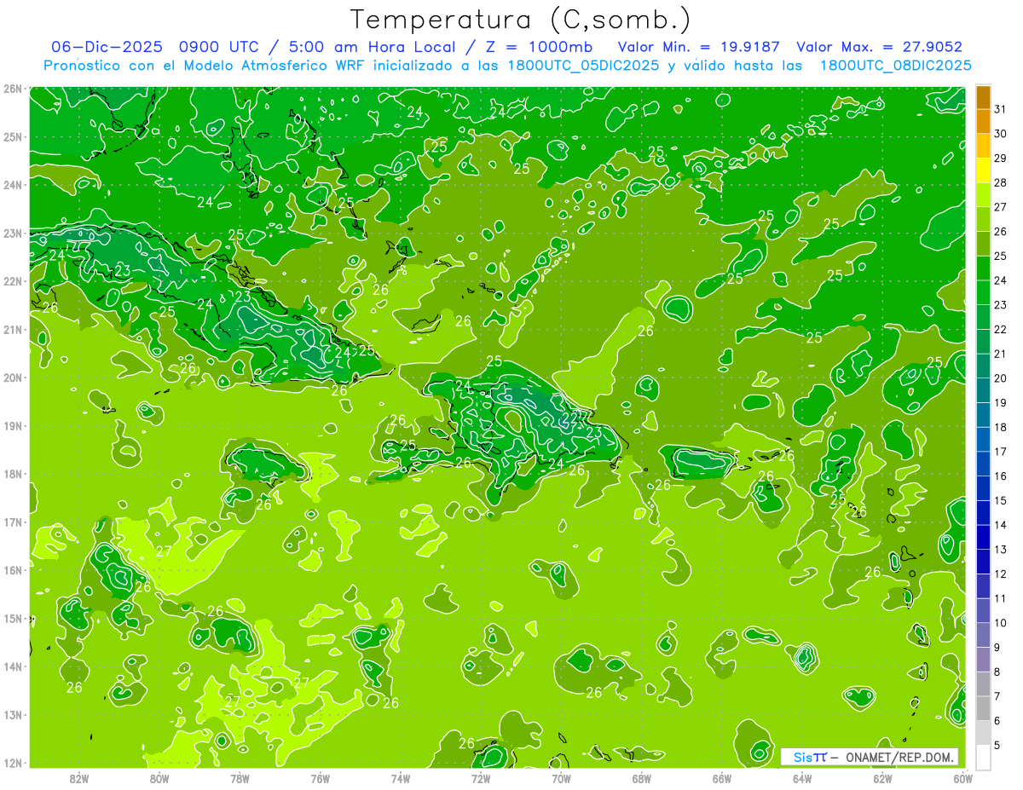Click the 19N latitude axis label
The image size is (1023, 790).
pyautogui.click(x=12, y=425)
